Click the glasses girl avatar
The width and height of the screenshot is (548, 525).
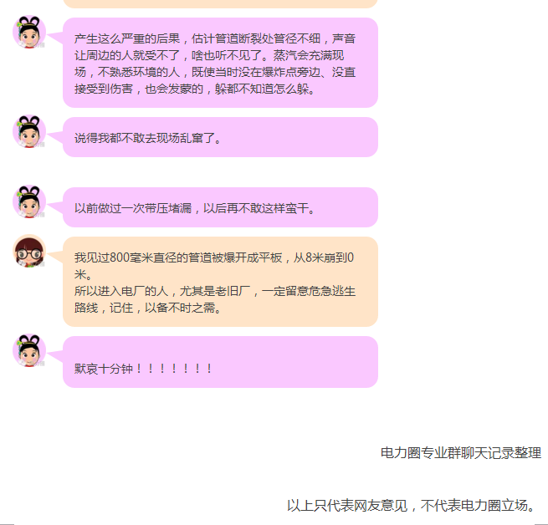tap(29, 251)
